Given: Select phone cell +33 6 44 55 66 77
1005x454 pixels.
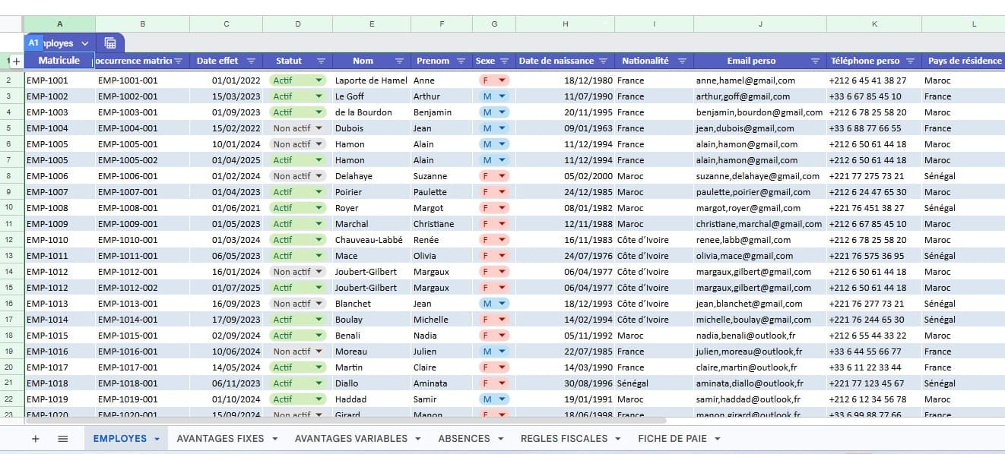Looking at the screenshot, I should [874, 352].
